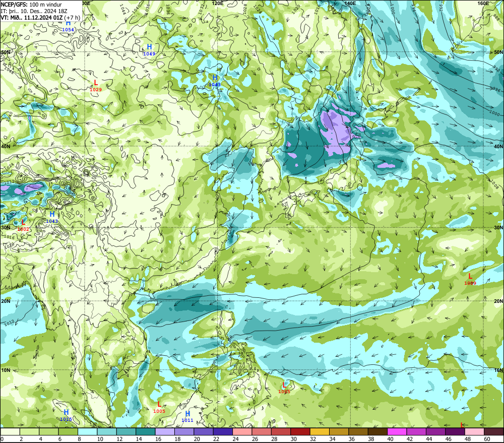Pick the light cyan 8–10 legend swatch
This screenshot has height=443, width=504.
pos(87,431)
